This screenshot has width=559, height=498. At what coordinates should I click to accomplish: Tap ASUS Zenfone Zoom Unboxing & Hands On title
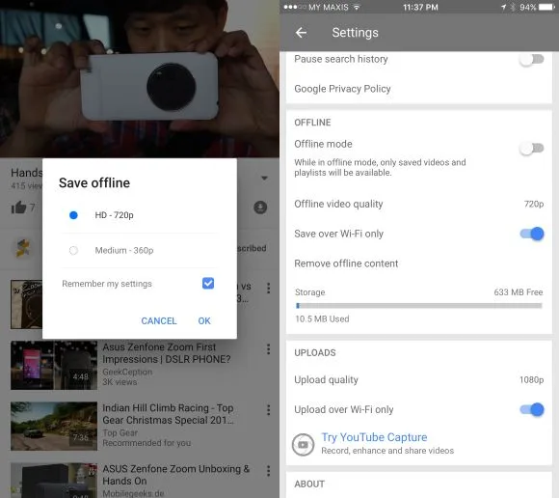[x=176, y=475]
